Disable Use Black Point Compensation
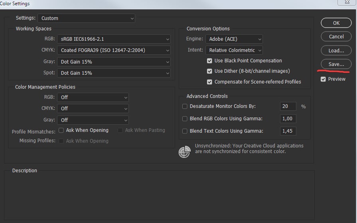The image size is (357, 223). [x=209, y=61]
